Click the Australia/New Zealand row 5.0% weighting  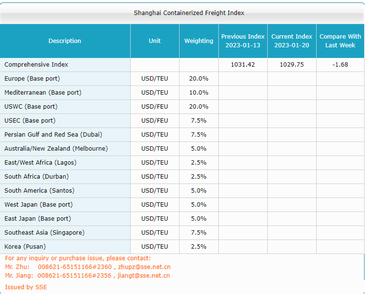(199, 149)
